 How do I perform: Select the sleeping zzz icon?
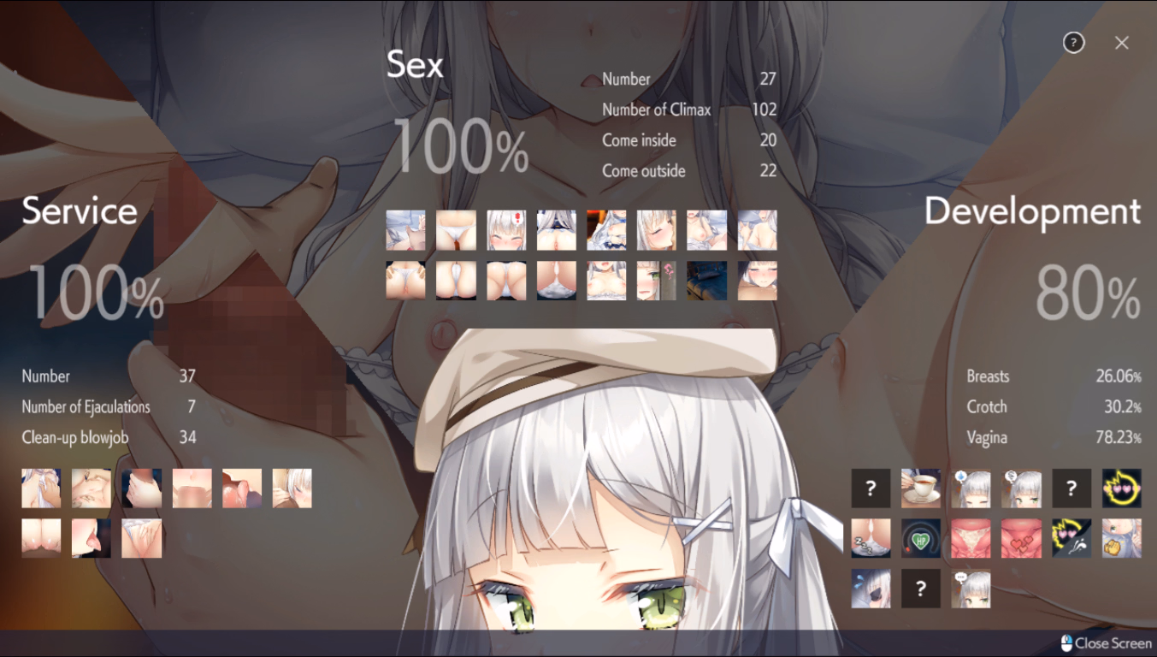coord(871,538)
